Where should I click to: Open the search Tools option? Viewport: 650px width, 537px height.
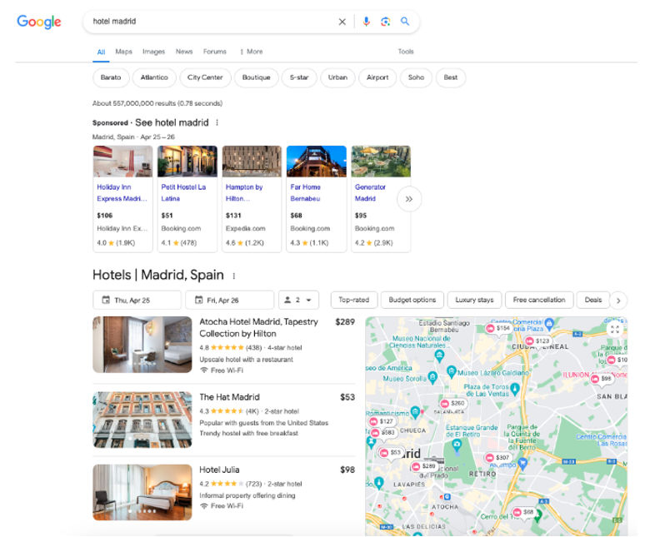point(406,52)
